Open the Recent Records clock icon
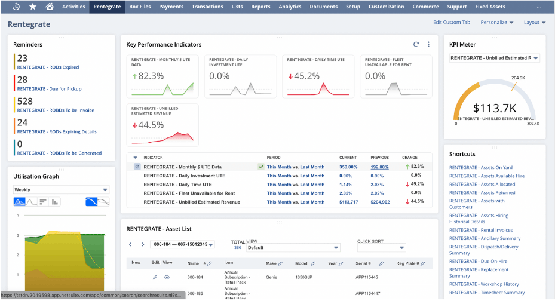This screenshot has height=301, width=555. coord(16,7)
